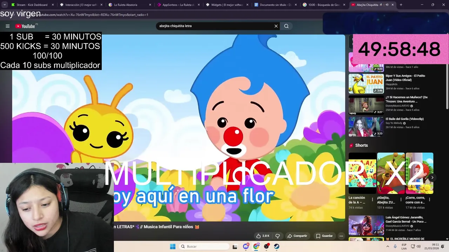Image resolution: width=449 pixels, height=252 pixels.
Task: Open Luis Ángel Gómez Jaramillo video title
Action: click(406, 219)
